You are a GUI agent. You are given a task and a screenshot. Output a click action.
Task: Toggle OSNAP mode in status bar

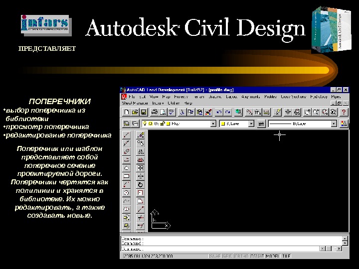click(x=257, y=256)
